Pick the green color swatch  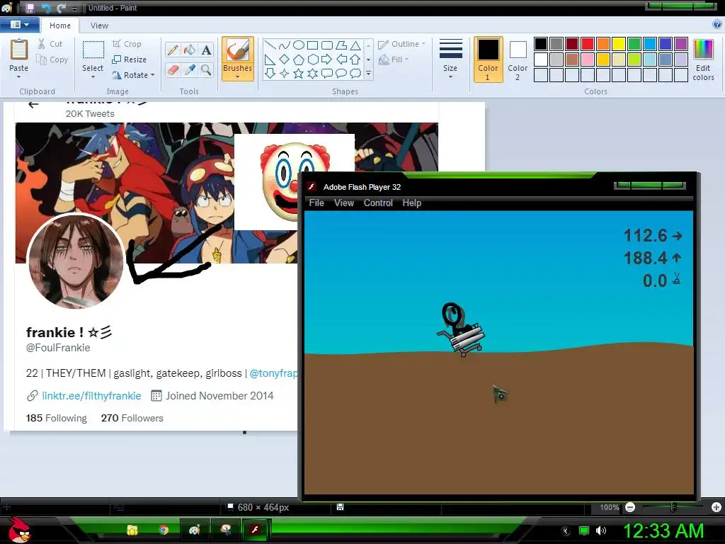(x=634, y=44)
